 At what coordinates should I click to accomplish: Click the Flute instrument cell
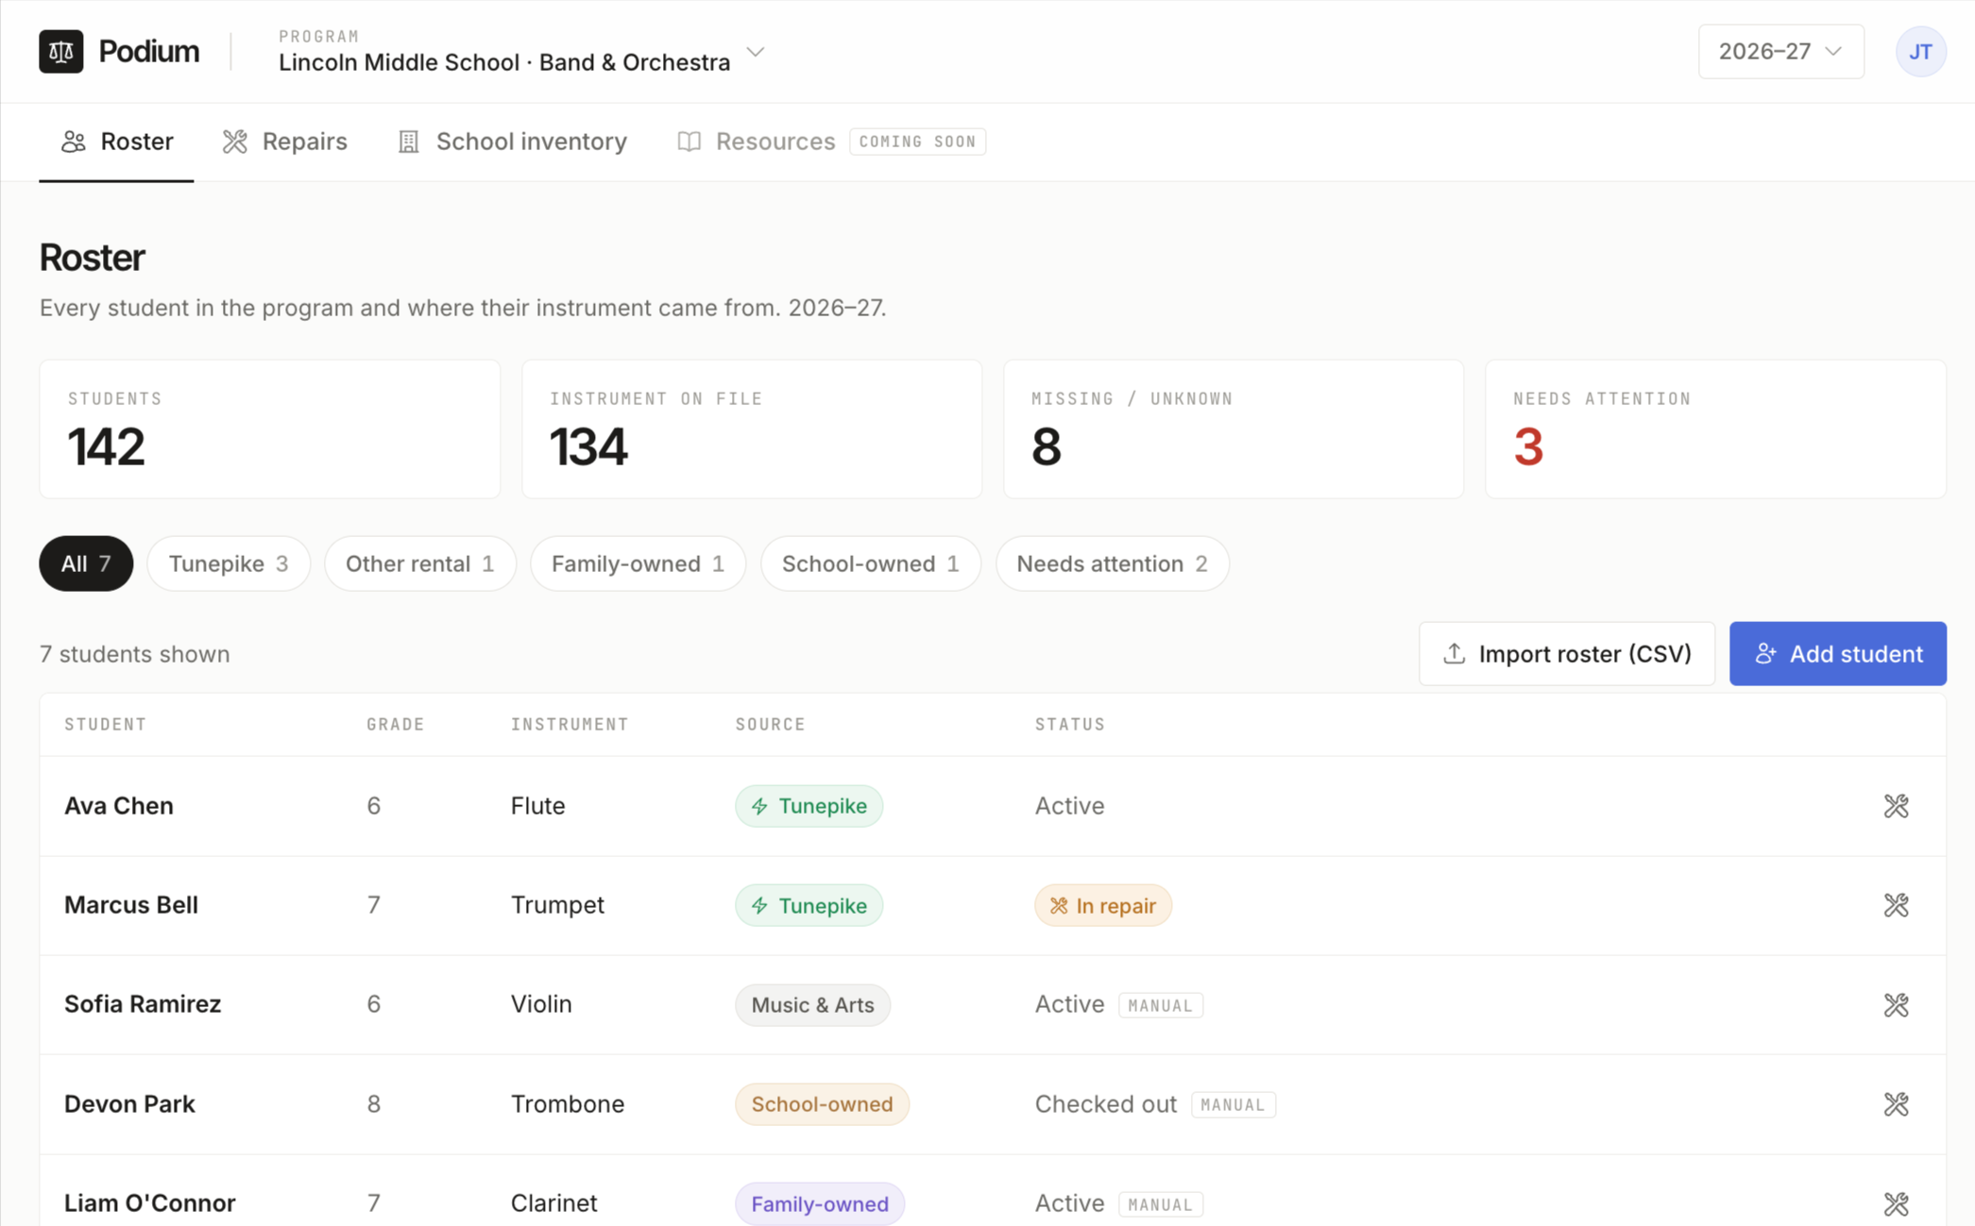[x=538, y=806]
